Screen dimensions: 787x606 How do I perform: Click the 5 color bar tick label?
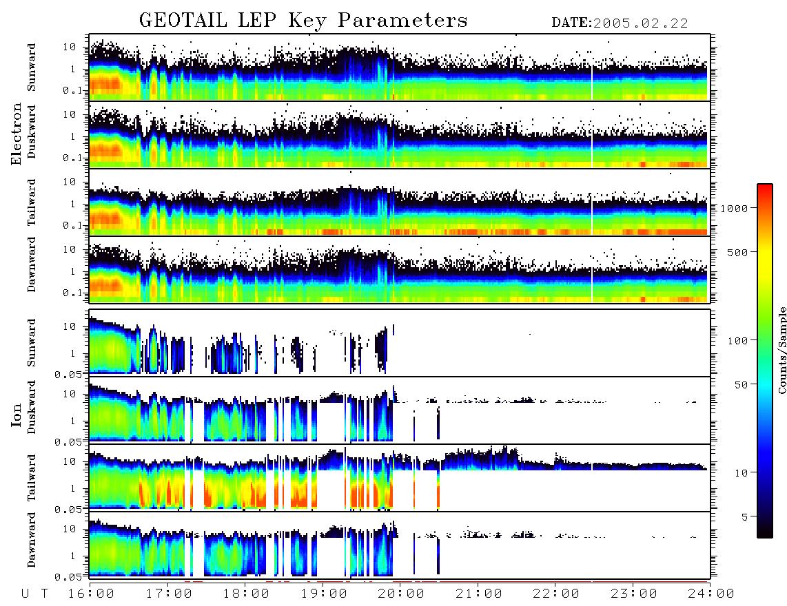tap(744, 517)
